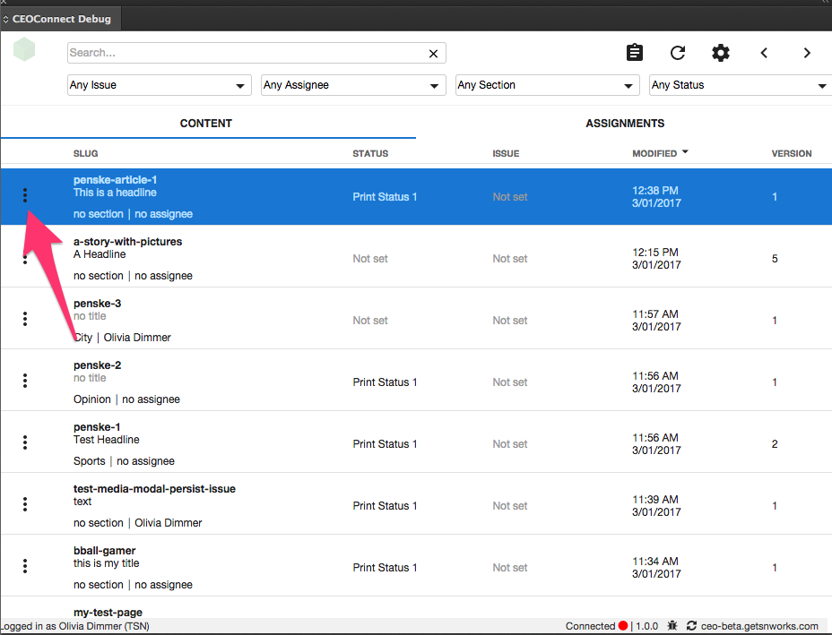Open the Any Status filter dropdown
Viewport: 832px width, 635px height.
739,85
